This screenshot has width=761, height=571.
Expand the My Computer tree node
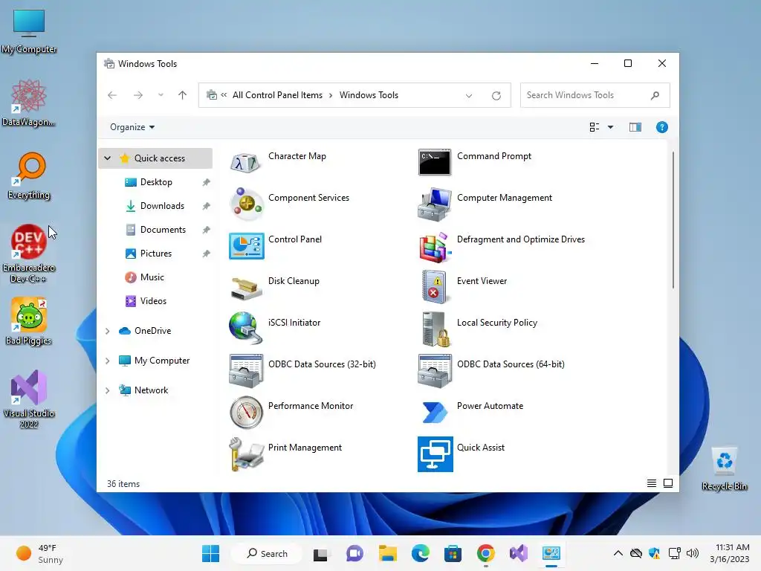click(107, 361)
